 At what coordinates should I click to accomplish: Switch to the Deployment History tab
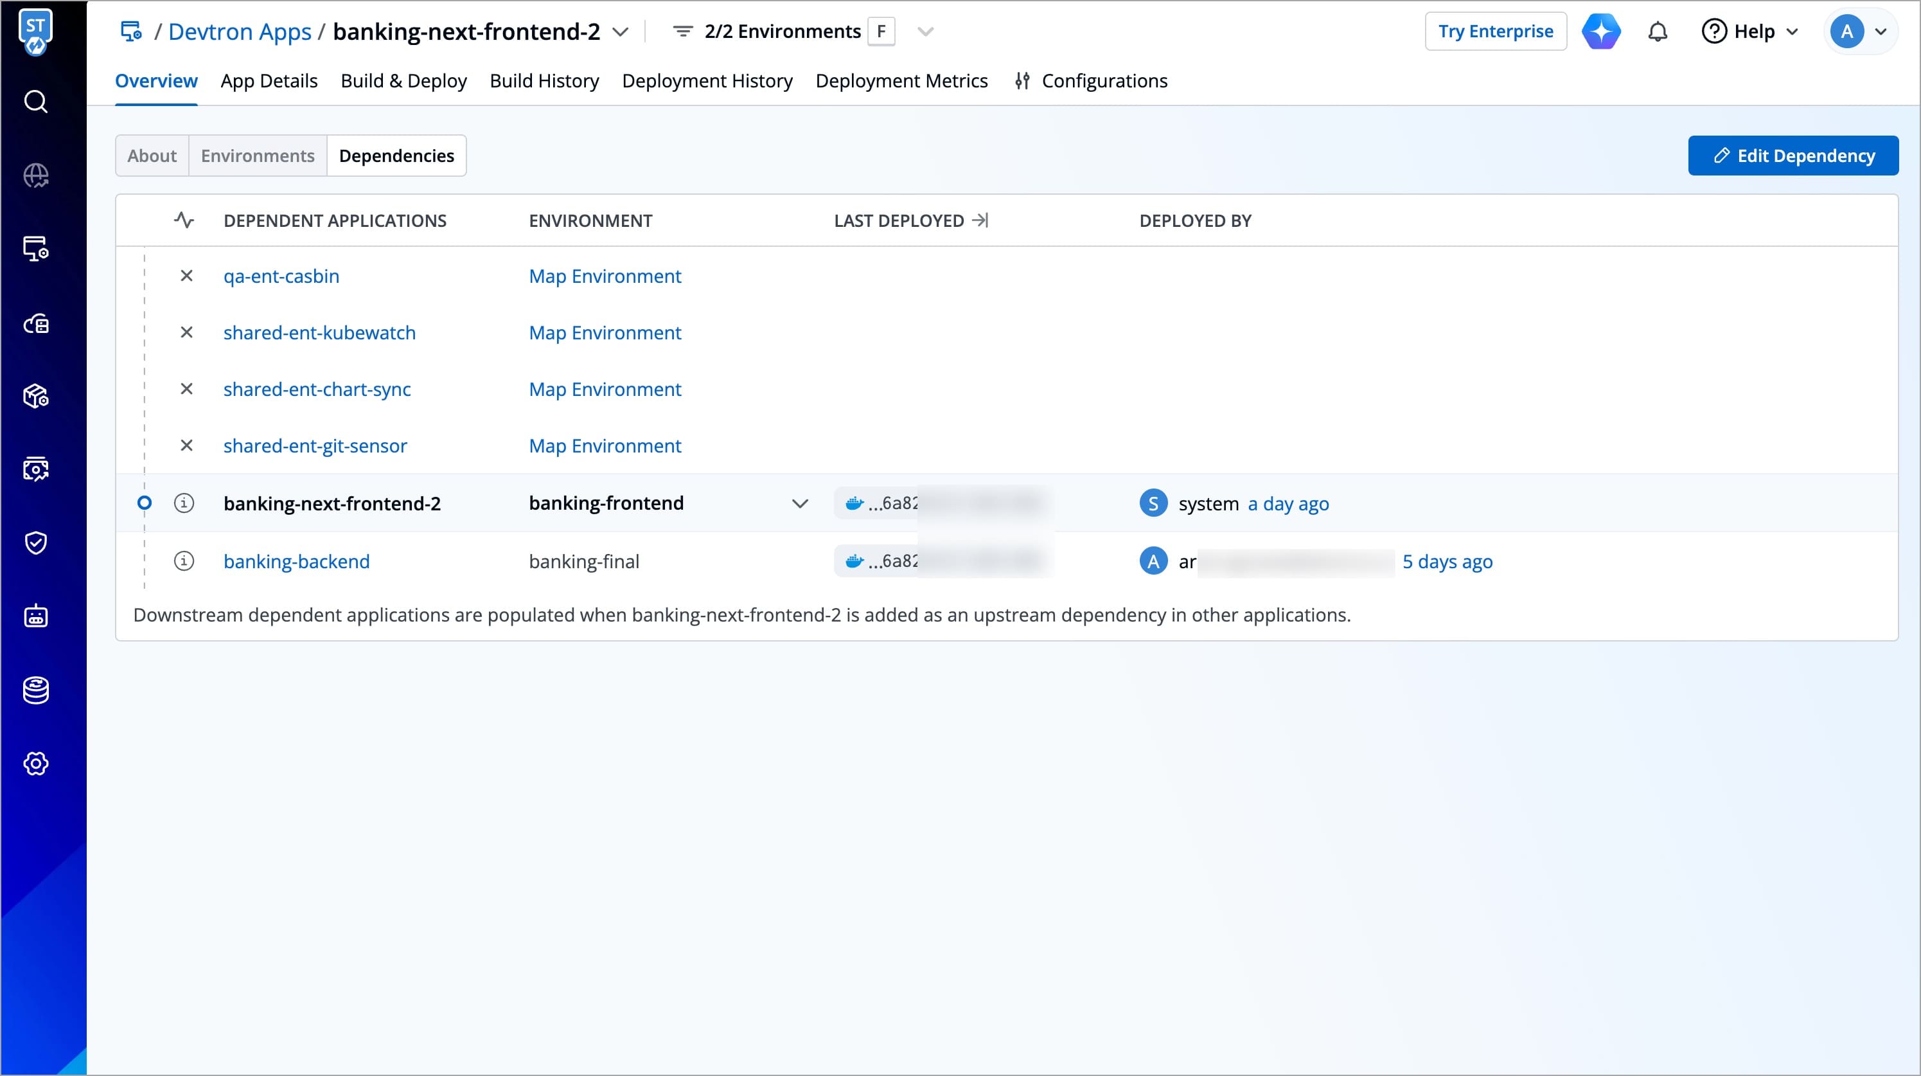click(706, 80)
